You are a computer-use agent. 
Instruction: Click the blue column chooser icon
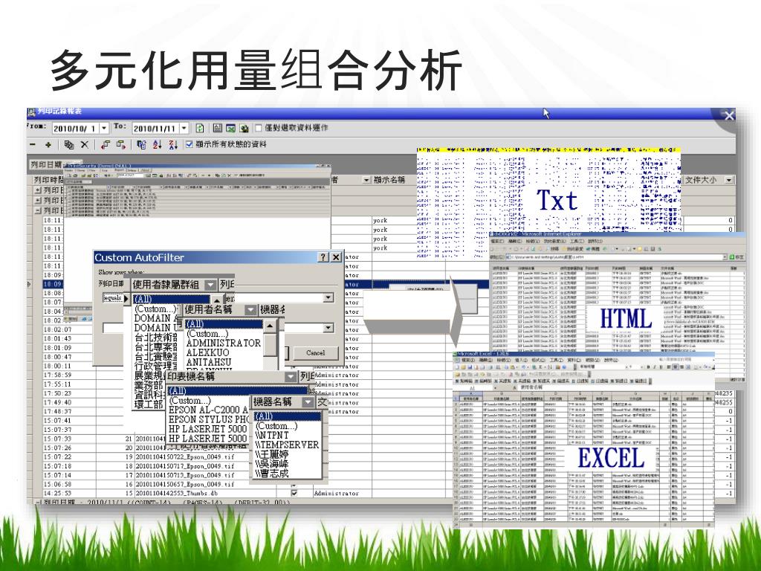pos(141,145)
